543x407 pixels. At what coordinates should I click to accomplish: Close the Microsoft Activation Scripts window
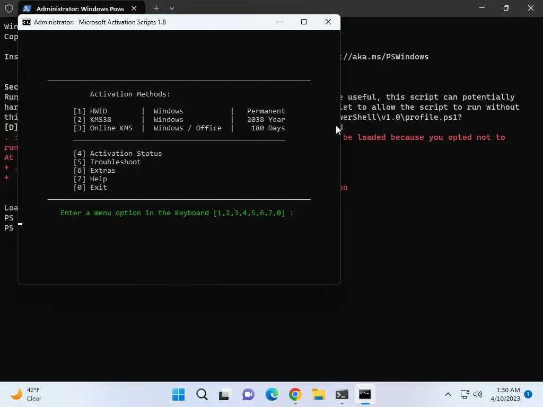coord(328,22)
